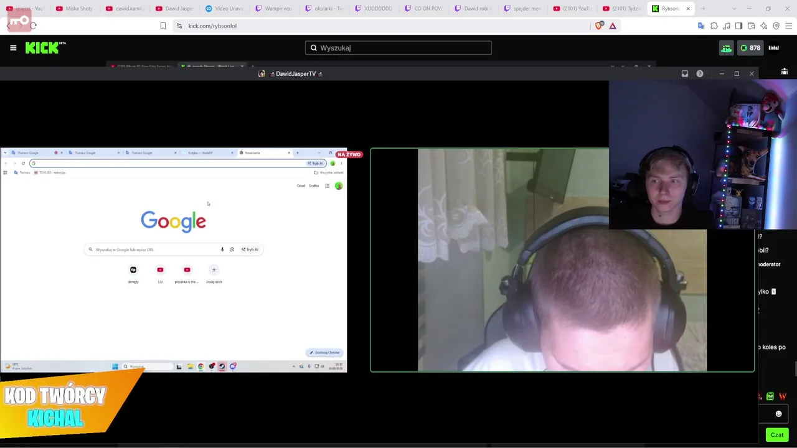
Task: Switch to the Miśka Shoty tab
Action: 74,9
